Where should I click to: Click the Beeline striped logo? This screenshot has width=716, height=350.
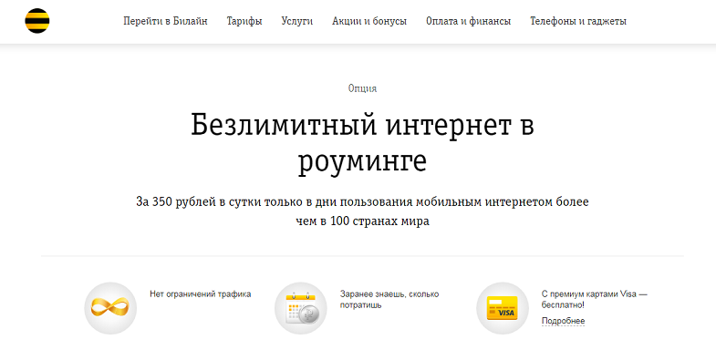click(x=37, y=21)
